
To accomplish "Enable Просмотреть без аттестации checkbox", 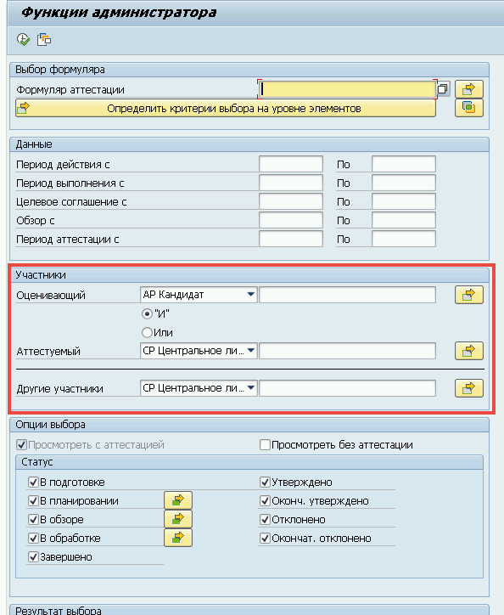I will tap(265, 445).
